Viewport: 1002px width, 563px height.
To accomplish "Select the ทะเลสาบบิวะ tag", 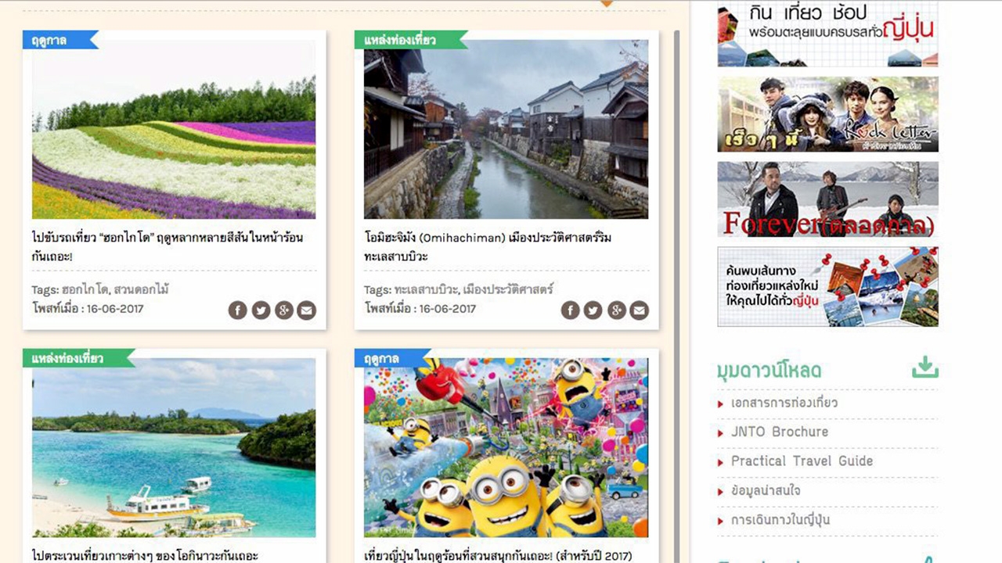I will pos(426,289).
